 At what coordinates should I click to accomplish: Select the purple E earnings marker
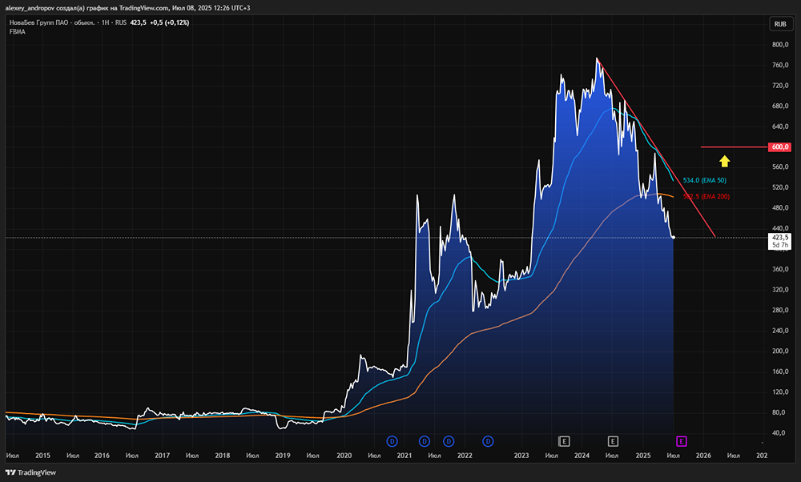tap(681, 441)
